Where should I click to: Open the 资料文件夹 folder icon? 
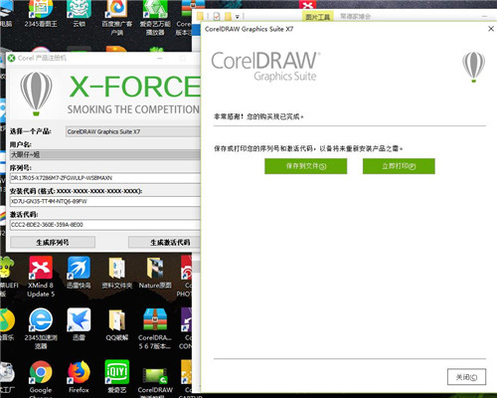116,272
